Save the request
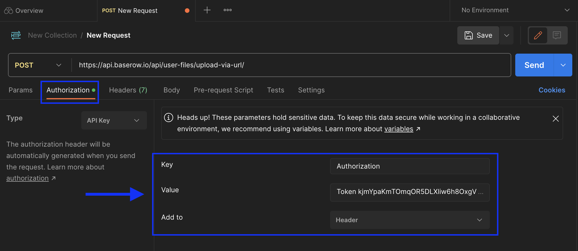Image resolution: width=578 pixels, height=251 pixels. (x=478, y=35)
